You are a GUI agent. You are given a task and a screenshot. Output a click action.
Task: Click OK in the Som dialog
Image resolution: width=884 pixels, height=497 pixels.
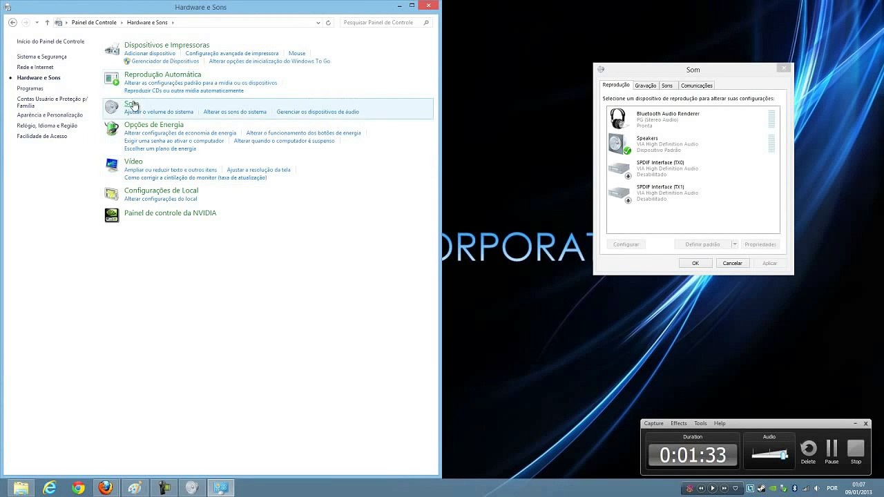(x=695, y=263)
